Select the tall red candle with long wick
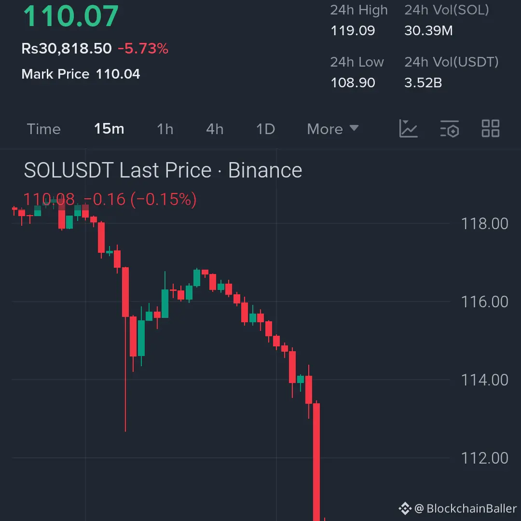 pos(125,349)
